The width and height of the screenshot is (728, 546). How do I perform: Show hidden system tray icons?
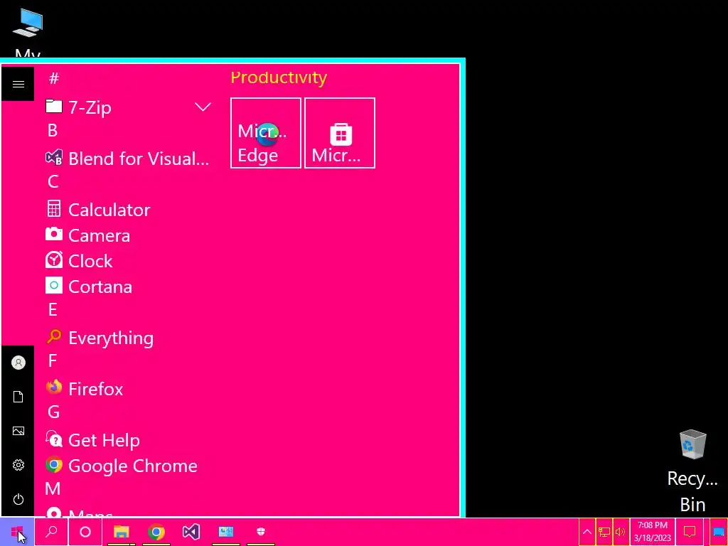[587, 532]
